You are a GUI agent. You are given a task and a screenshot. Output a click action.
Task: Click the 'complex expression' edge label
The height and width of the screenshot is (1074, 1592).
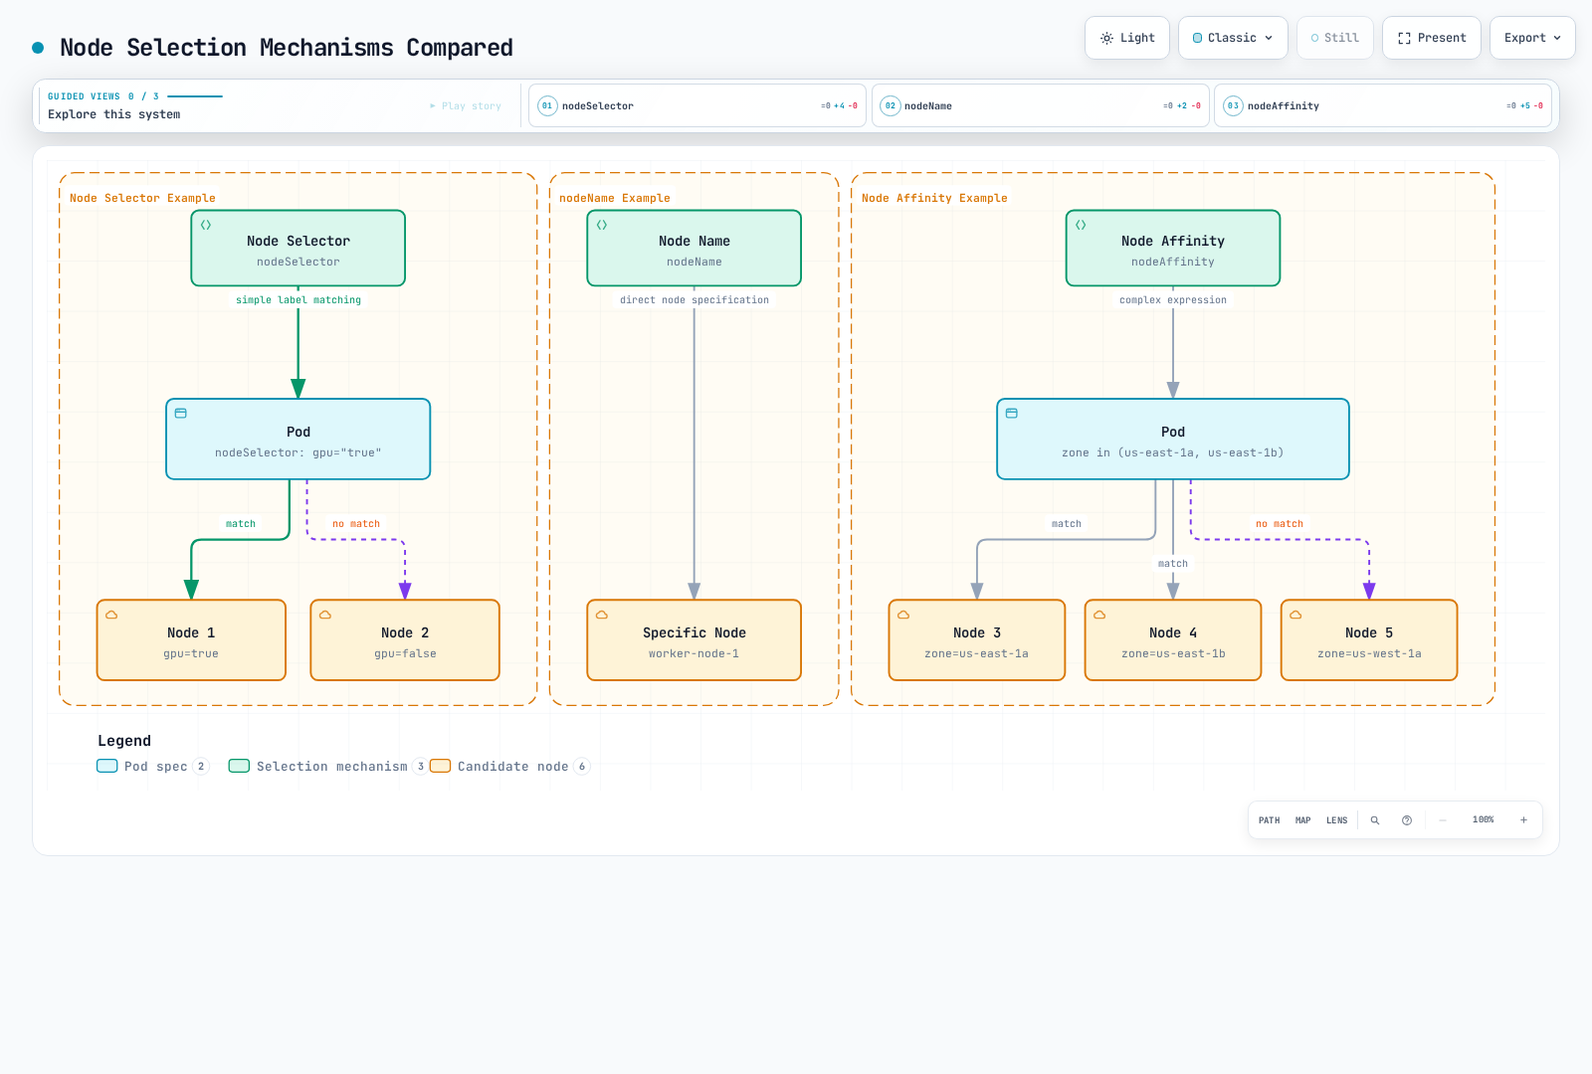(1173, 299)
